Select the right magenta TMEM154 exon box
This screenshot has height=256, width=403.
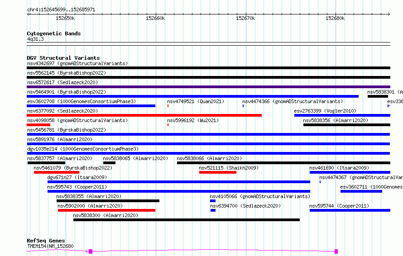click(336, 251)
